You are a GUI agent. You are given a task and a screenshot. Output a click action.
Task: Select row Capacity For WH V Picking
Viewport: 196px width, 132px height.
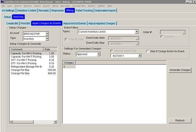(33, 53)
